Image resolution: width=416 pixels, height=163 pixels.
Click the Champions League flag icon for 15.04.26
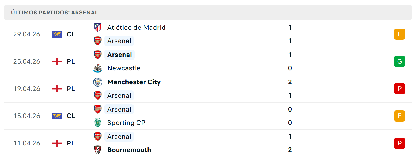pos(57,116)
